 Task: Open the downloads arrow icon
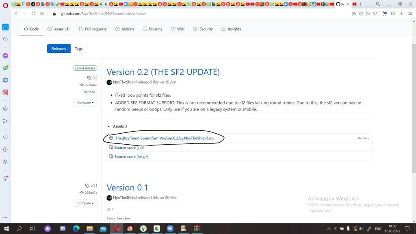point(401,14)
